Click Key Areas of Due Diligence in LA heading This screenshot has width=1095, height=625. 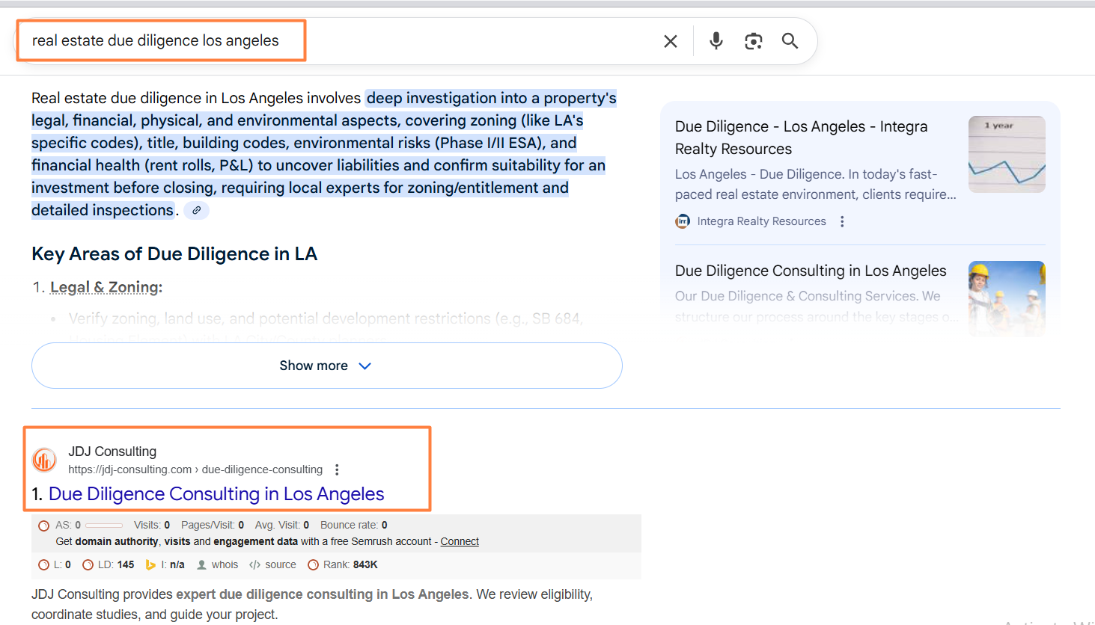pyautogui.click(x=174, y=254)
